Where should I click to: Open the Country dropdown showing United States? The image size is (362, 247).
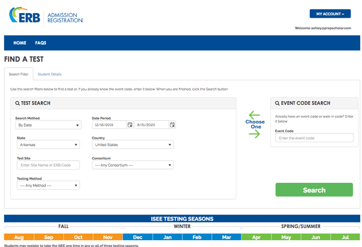click(x=133, y=144)
